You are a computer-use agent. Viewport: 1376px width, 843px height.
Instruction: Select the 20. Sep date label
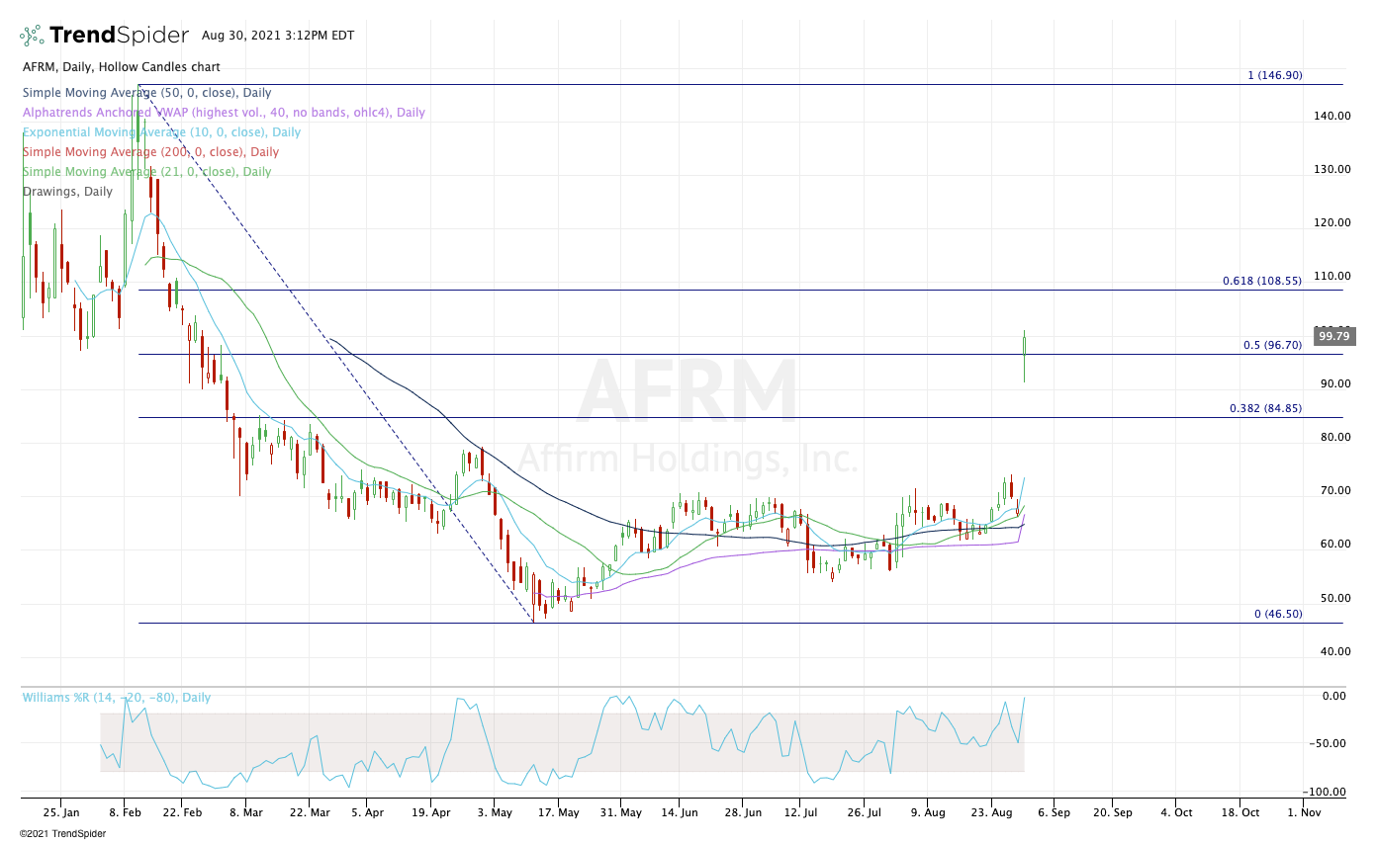point(1112,812)
